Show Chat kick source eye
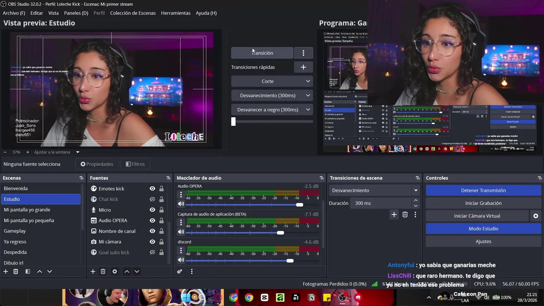 (152, 199)
